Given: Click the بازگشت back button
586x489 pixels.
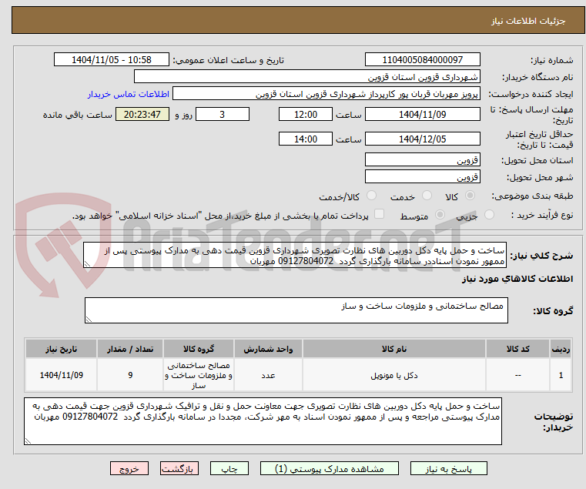Looking at the screenshot, I should tap(179, 468).
